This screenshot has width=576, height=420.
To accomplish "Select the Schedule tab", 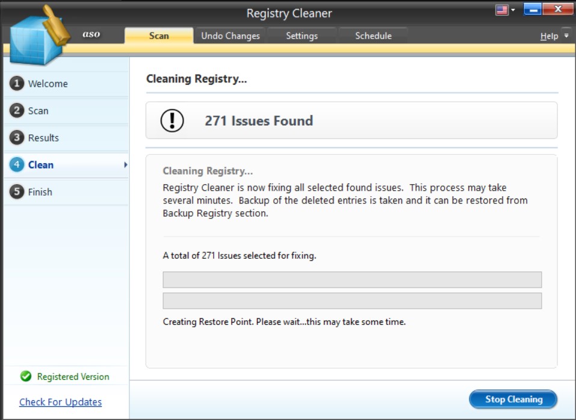I will coord(374,36).
